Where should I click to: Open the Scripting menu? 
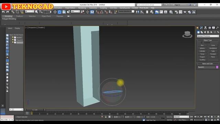(103, 8)
